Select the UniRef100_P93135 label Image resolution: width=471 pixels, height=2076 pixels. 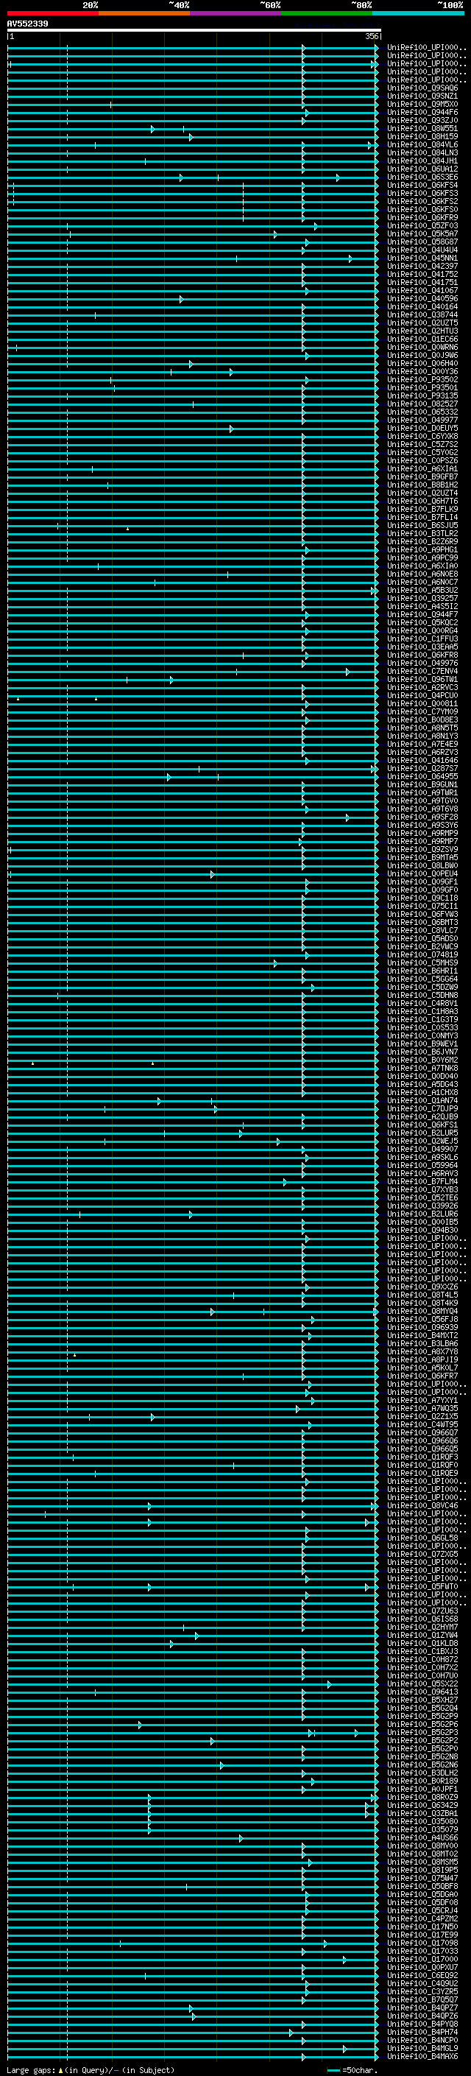click(422, 395)
